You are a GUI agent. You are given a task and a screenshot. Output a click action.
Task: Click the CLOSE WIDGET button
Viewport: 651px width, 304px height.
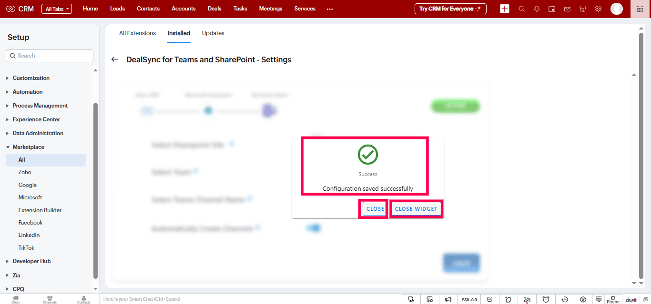click(x=416, y=209)
